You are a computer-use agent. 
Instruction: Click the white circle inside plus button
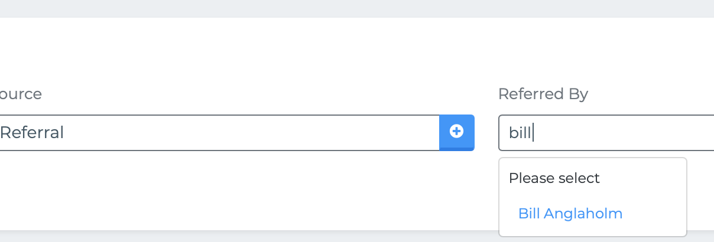click(456, 132)
